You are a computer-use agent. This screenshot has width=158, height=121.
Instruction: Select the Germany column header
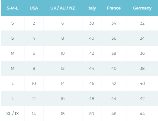[142, 8]
